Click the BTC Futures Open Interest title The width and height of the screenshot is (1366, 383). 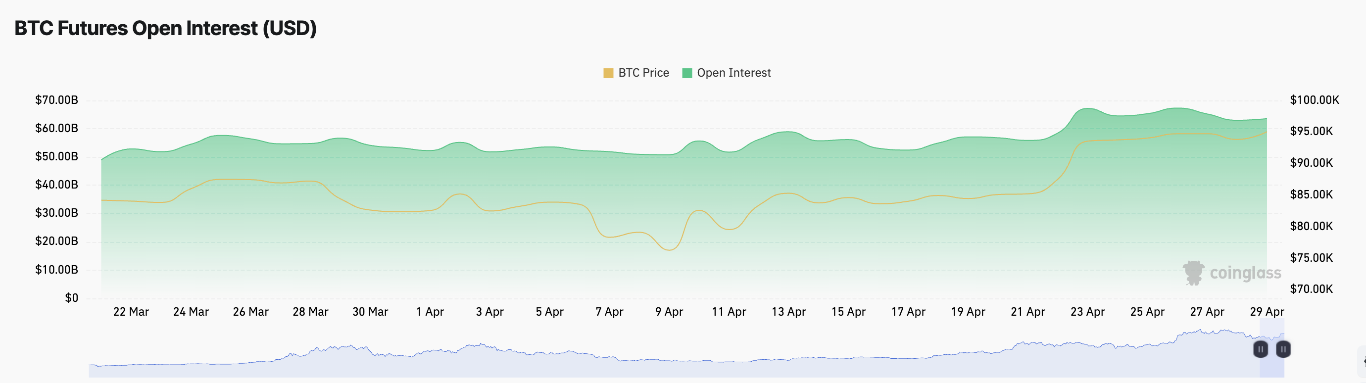165,28
